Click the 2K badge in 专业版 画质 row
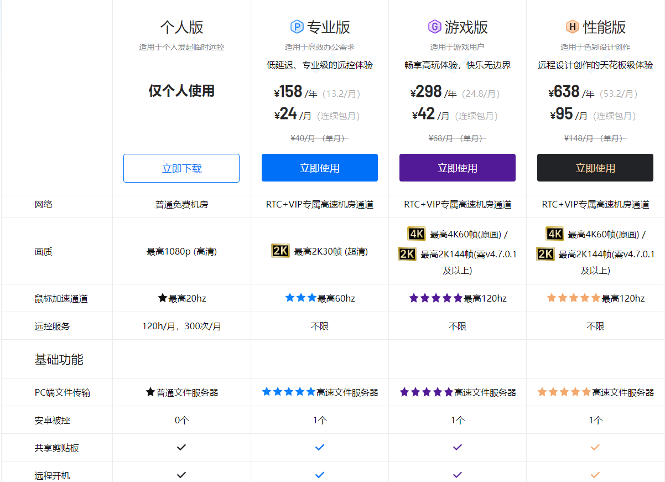 [280, 251]
